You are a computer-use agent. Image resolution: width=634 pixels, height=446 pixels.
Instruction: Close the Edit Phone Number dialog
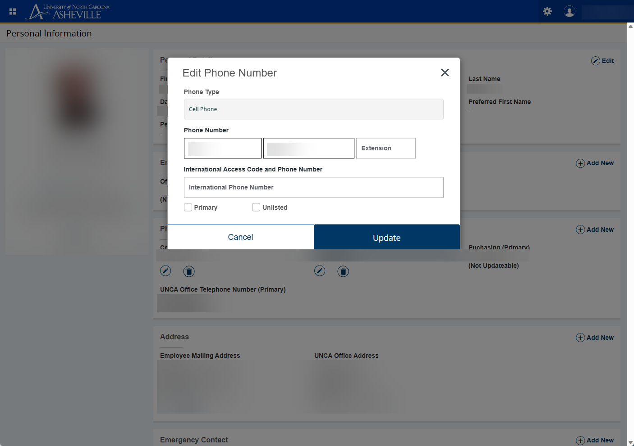tap(445, 73)
